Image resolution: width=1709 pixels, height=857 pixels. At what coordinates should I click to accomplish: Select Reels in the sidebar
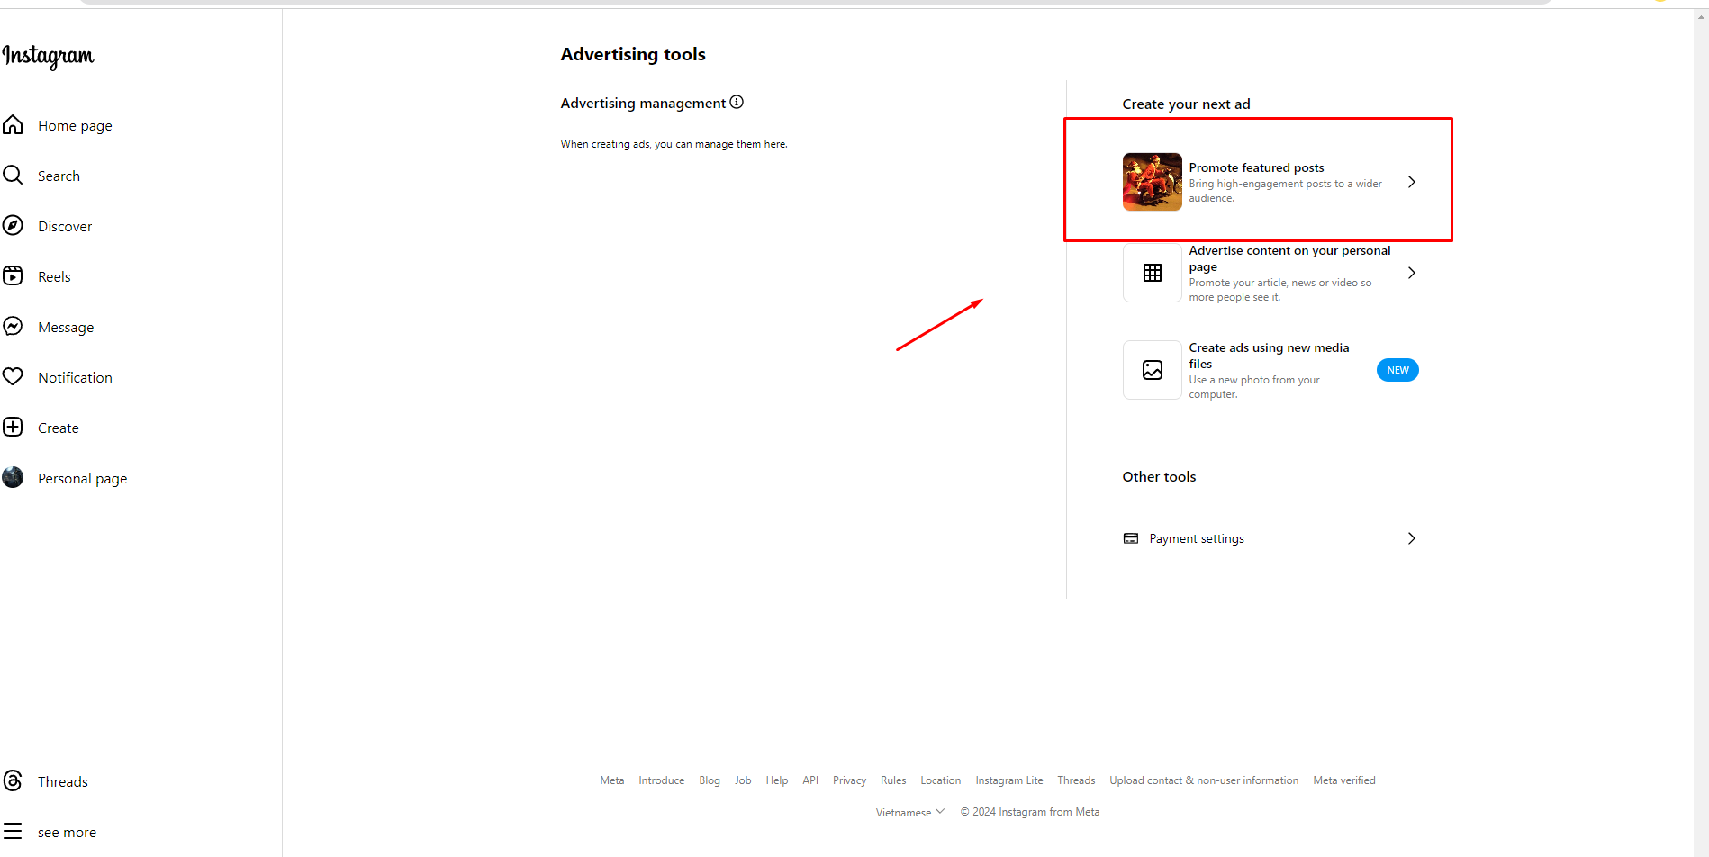54,277
